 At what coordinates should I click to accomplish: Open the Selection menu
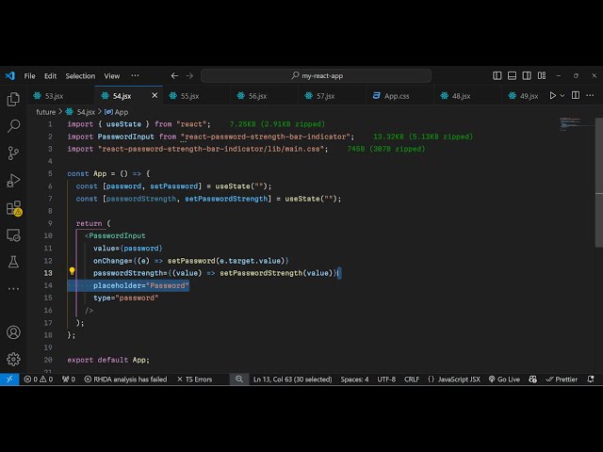pyautogui.click(x=80, y=76)
